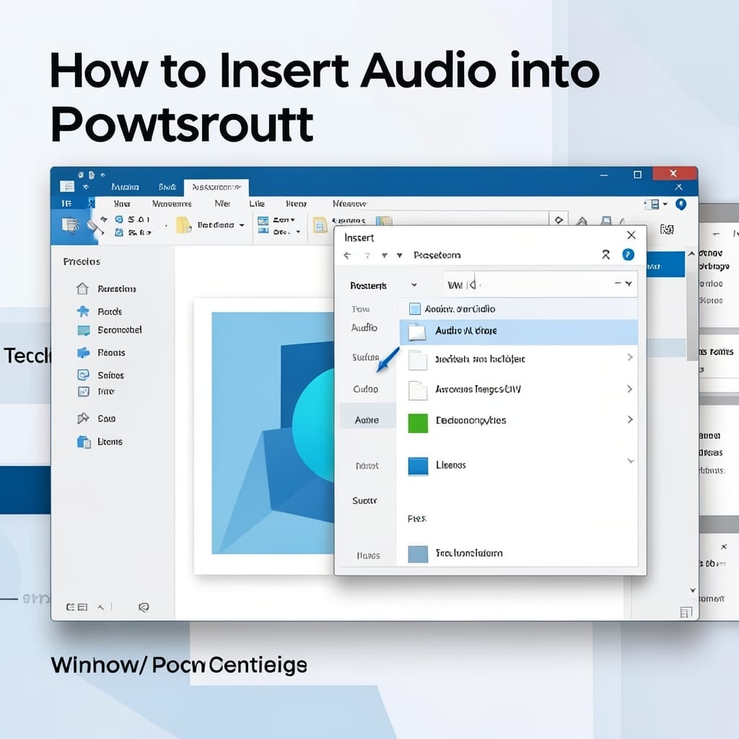Open path history dropdown before 'Poaseteom'
Image resolution: width=739 pixels, height=739 pixels.
click(x=399, y=255)
